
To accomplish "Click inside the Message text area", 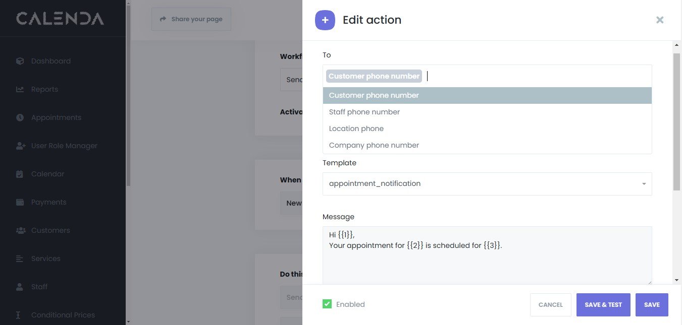I will pyautogui.click(x=487, y=262).
